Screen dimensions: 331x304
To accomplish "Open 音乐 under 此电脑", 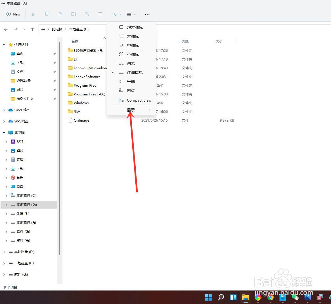I will (17, 178).
